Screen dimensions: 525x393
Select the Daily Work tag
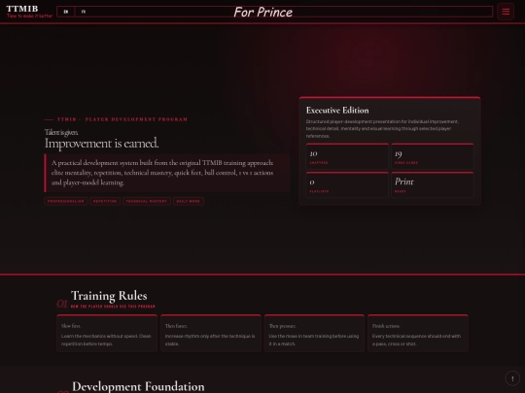(189, 201)
